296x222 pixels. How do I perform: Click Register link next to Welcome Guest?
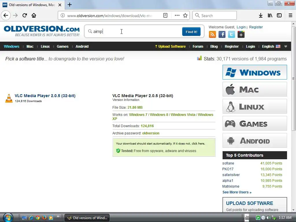tap(256, 27)
